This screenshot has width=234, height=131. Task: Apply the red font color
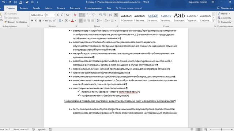pyautogui.click(x=72, y=20)
